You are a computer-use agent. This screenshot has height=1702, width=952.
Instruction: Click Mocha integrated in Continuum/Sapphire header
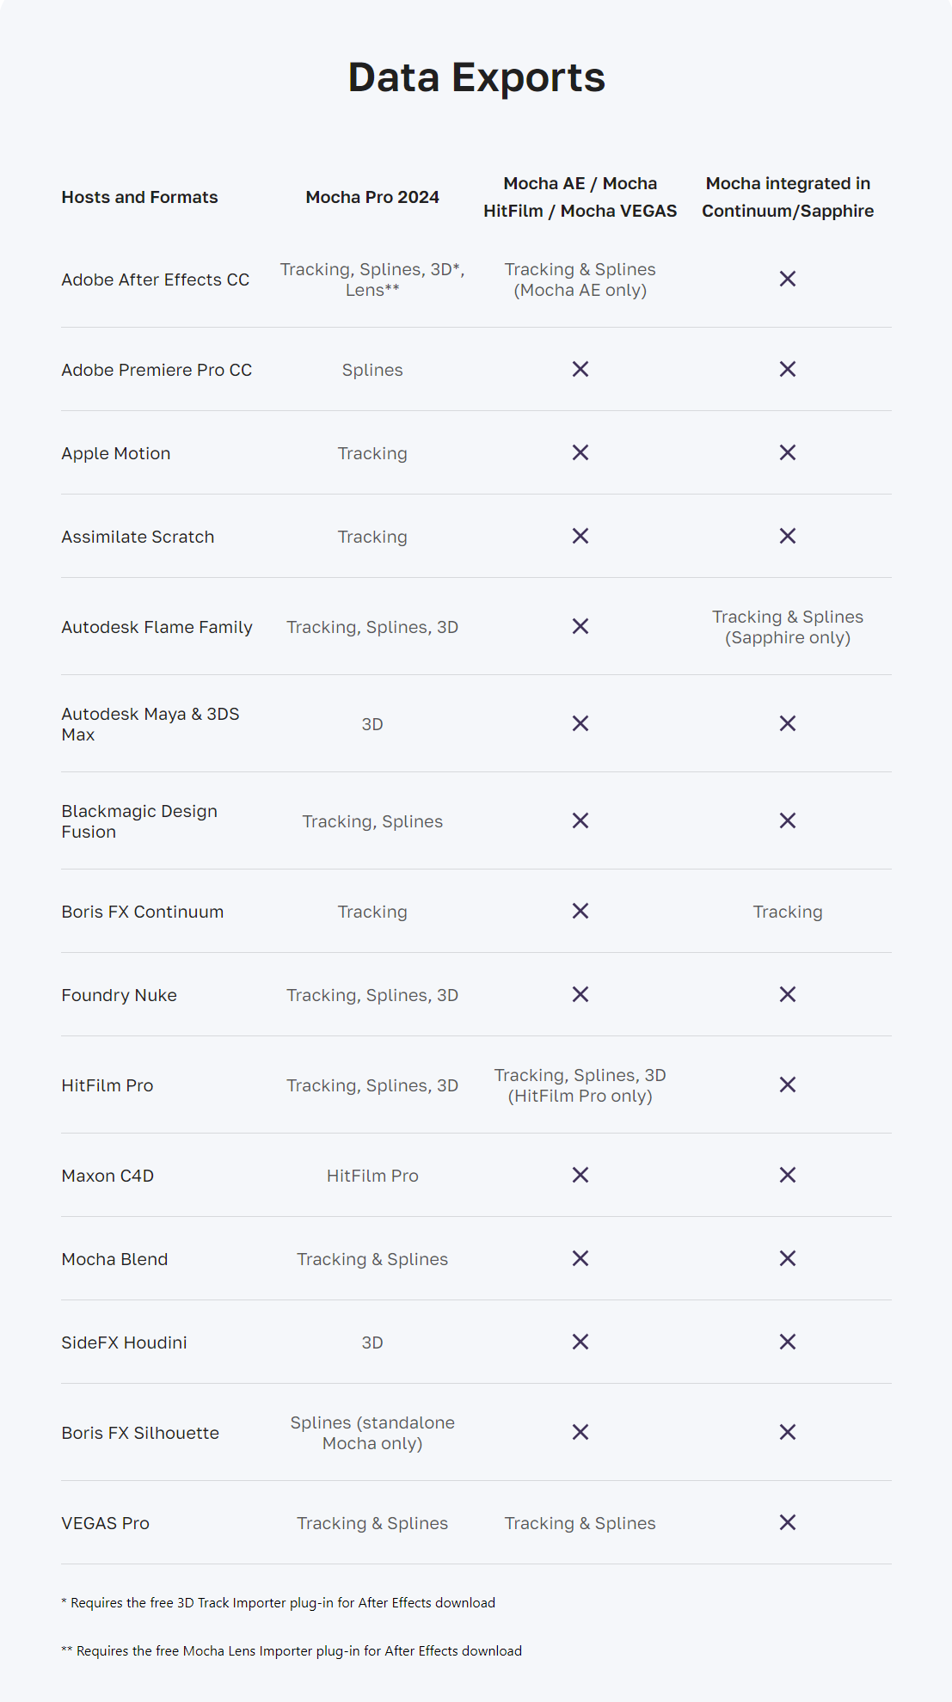click(788, 197)
